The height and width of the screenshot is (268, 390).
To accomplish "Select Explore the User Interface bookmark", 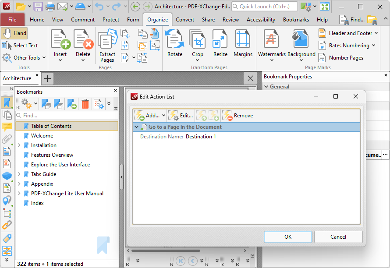I will (x=60, y=165).
